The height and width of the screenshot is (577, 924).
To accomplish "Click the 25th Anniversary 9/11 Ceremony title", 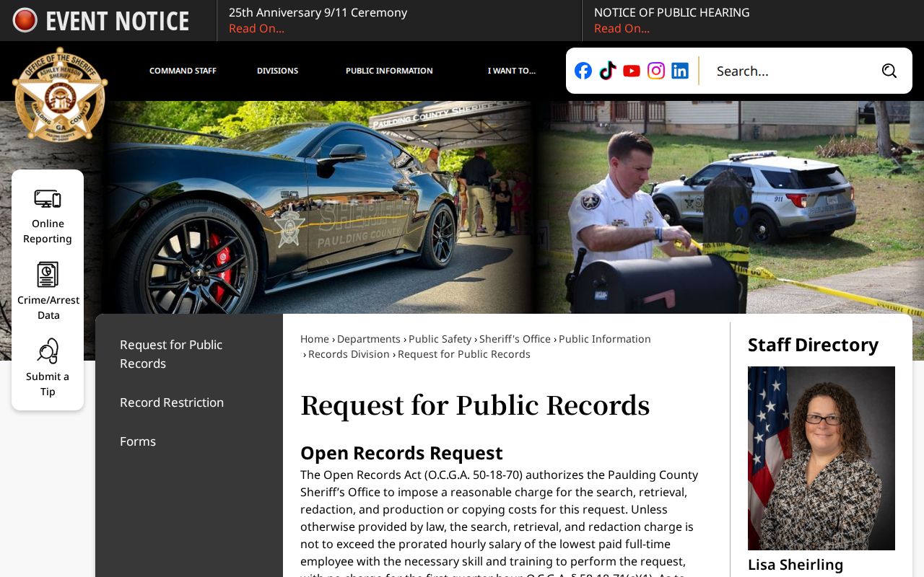I will pyautogui.click(x=318, y=12).
